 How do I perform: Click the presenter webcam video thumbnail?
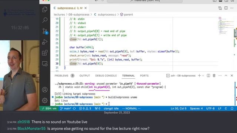20,75
